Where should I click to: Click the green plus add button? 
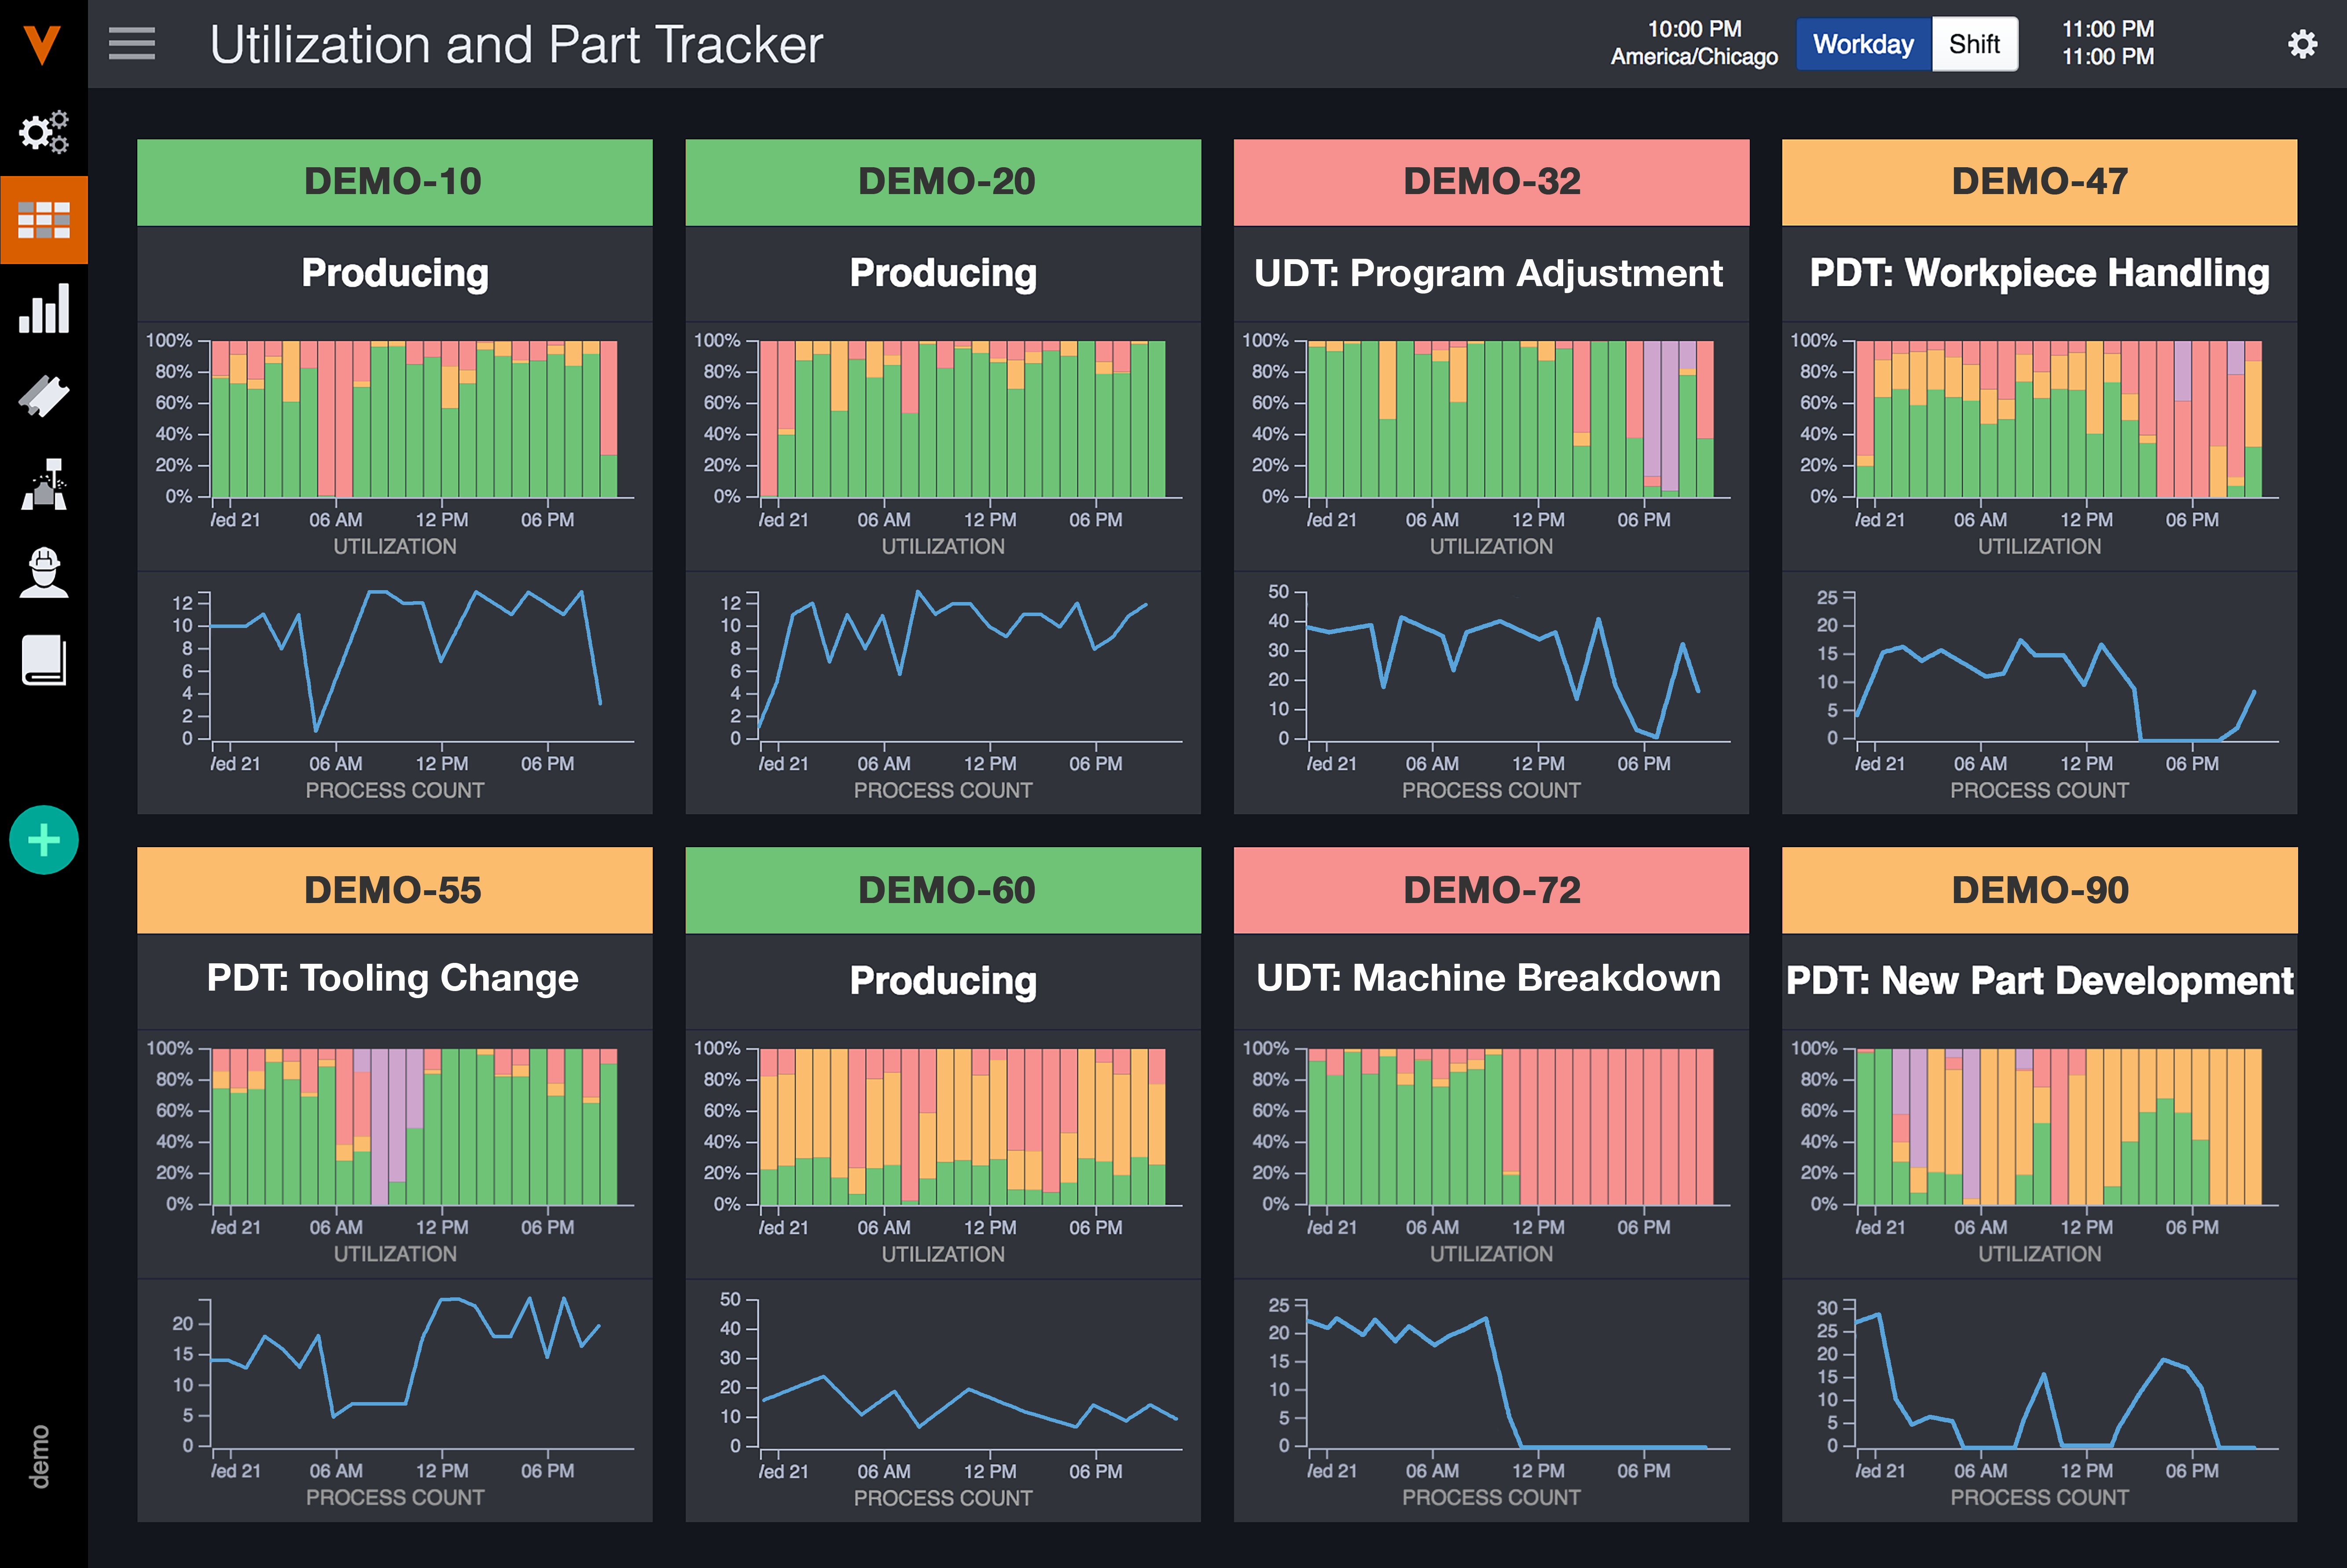click(44, 840)
